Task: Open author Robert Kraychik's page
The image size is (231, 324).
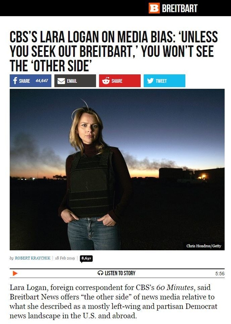Action: click(33, 258)
